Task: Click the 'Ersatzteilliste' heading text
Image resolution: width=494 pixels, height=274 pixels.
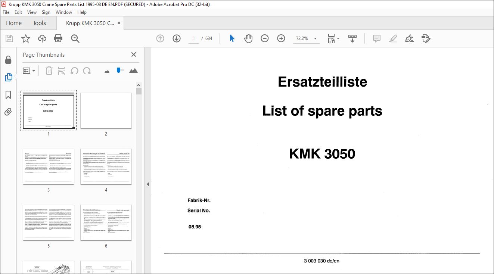Action: tap(322, 82)
